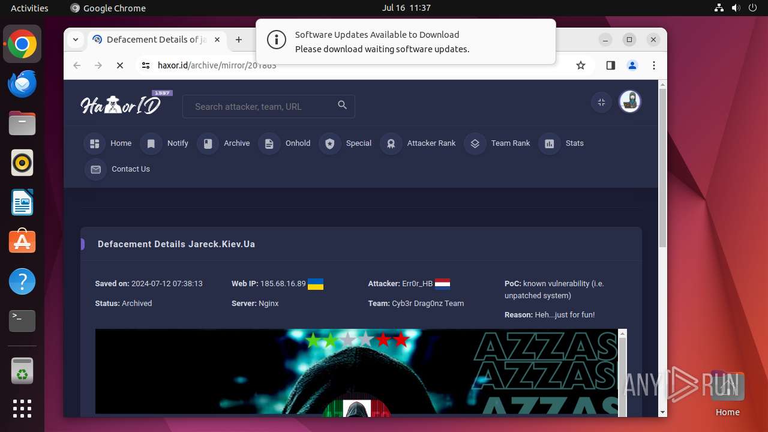Select the Defacement Details tab

pyautogui.click(x=157, y=40)
